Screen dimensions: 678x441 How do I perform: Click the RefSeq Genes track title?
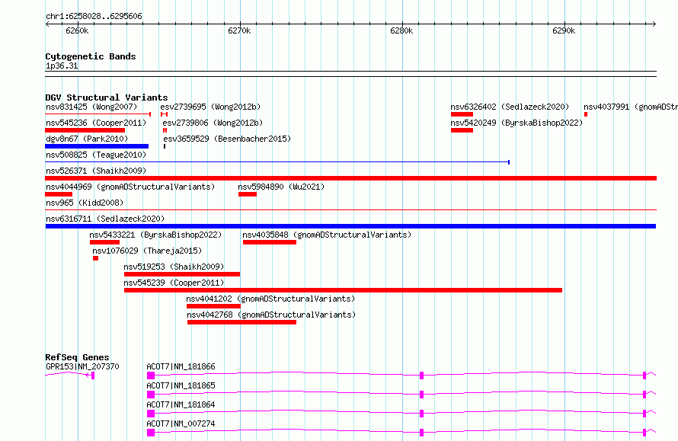point(77,357)
